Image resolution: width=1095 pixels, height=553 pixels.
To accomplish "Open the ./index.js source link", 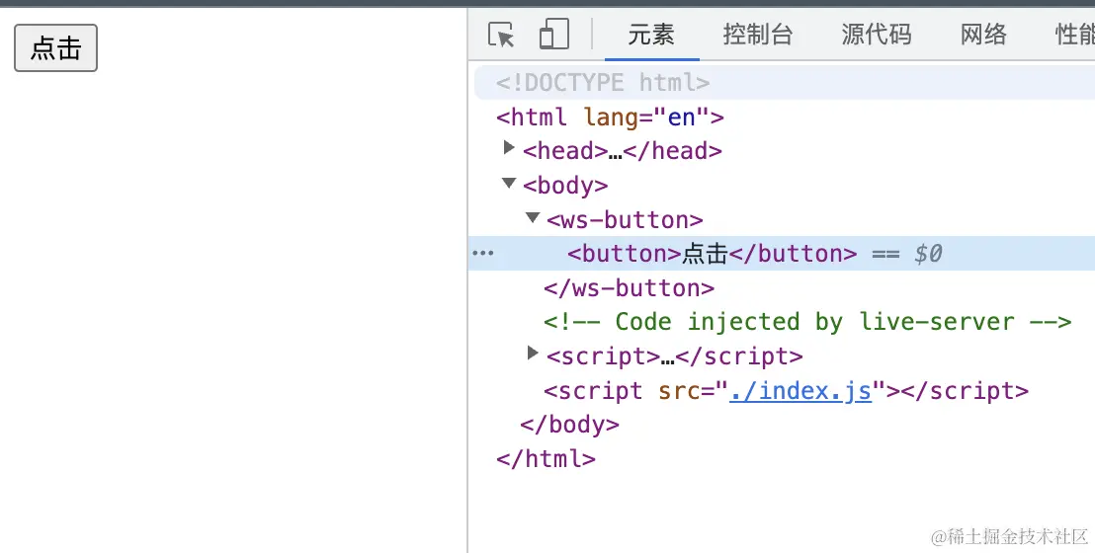I will point(801,391).
